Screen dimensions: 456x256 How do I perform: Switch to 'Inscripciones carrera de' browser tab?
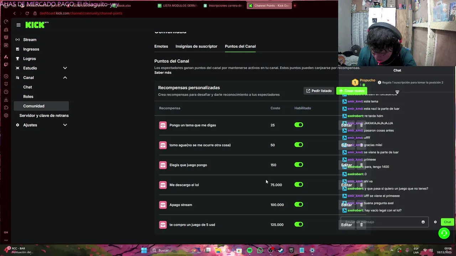[223, 6]
